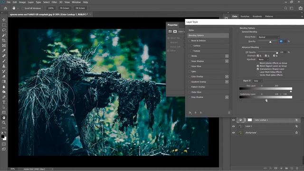
Task: Click the Share icon at top right
Action: coord(300,8)
